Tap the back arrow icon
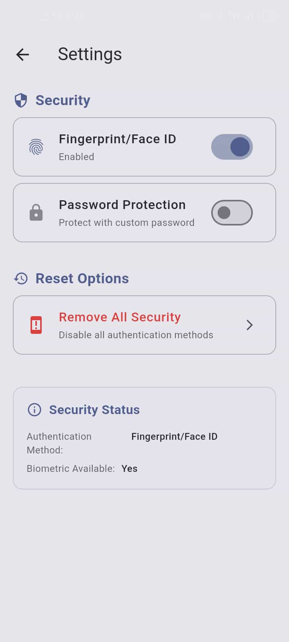The image size is (289, 642). [x=22, y=55]
